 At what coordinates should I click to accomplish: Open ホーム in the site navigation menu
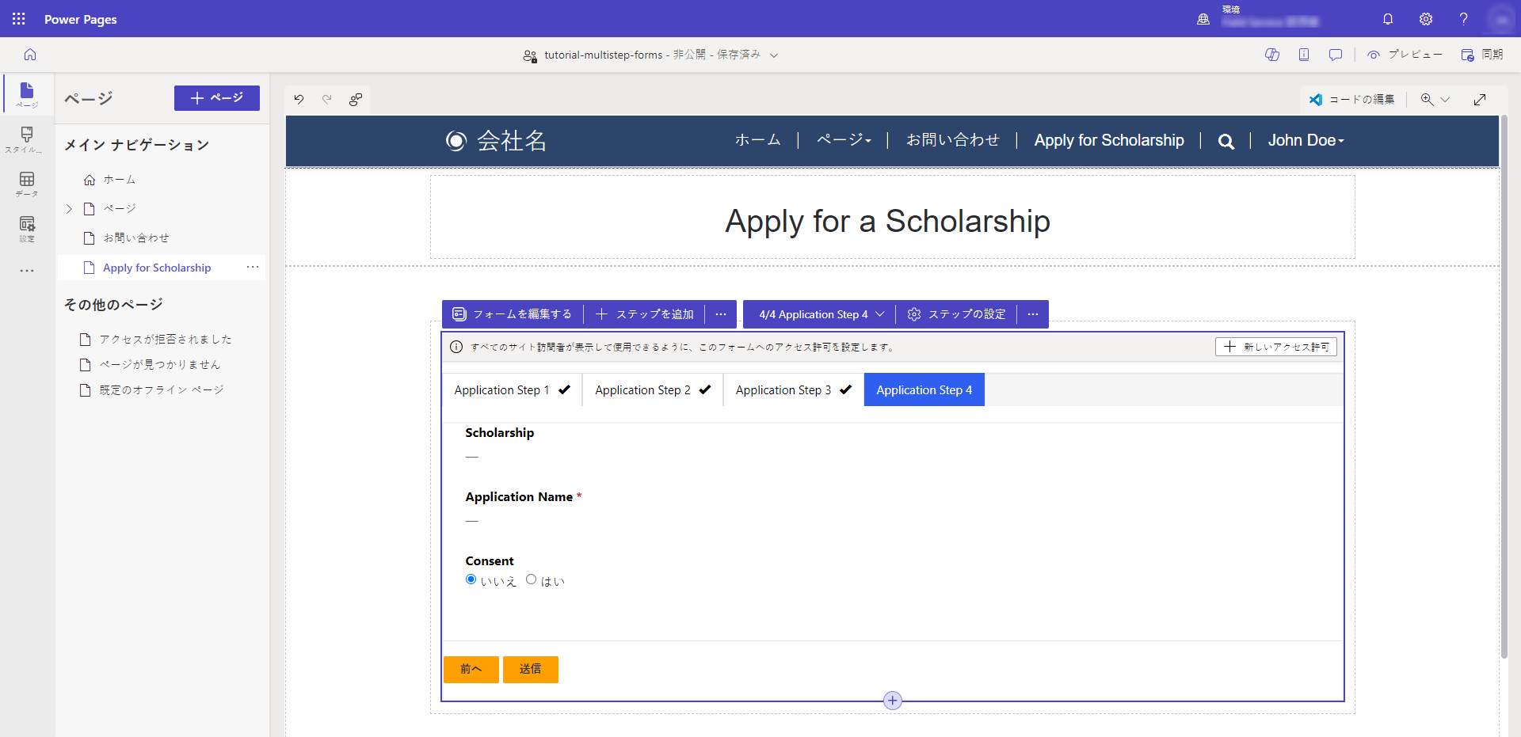click(757, 140)
